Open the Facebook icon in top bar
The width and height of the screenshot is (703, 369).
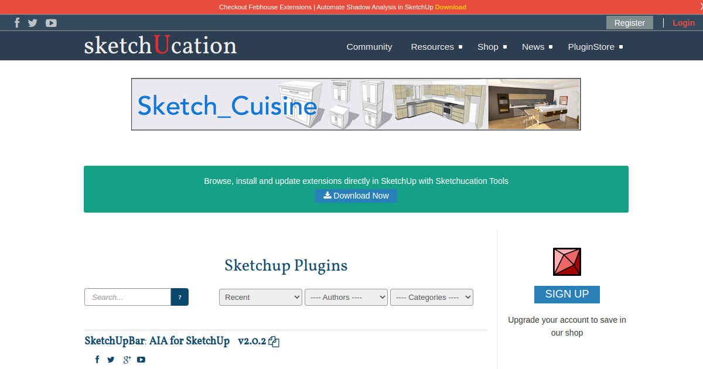(17, 23)
